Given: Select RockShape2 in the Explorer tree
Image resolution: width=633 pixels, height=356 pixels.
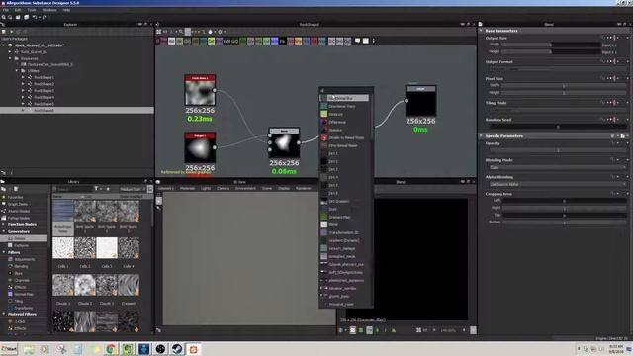Looking at the screenshot, I should (x=44, y=84).
